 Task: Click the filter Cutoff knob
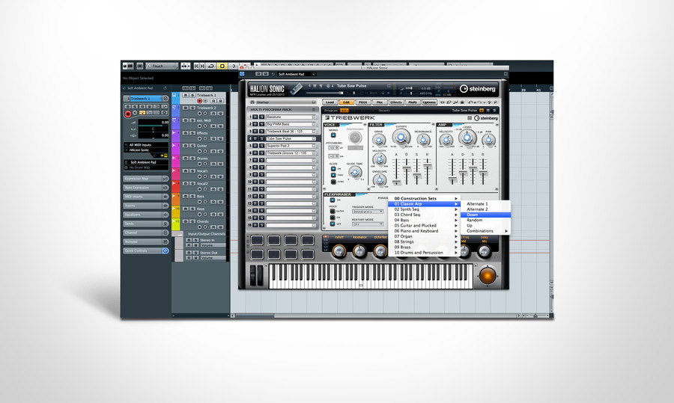pyautogui.click(x=401, y=138)
